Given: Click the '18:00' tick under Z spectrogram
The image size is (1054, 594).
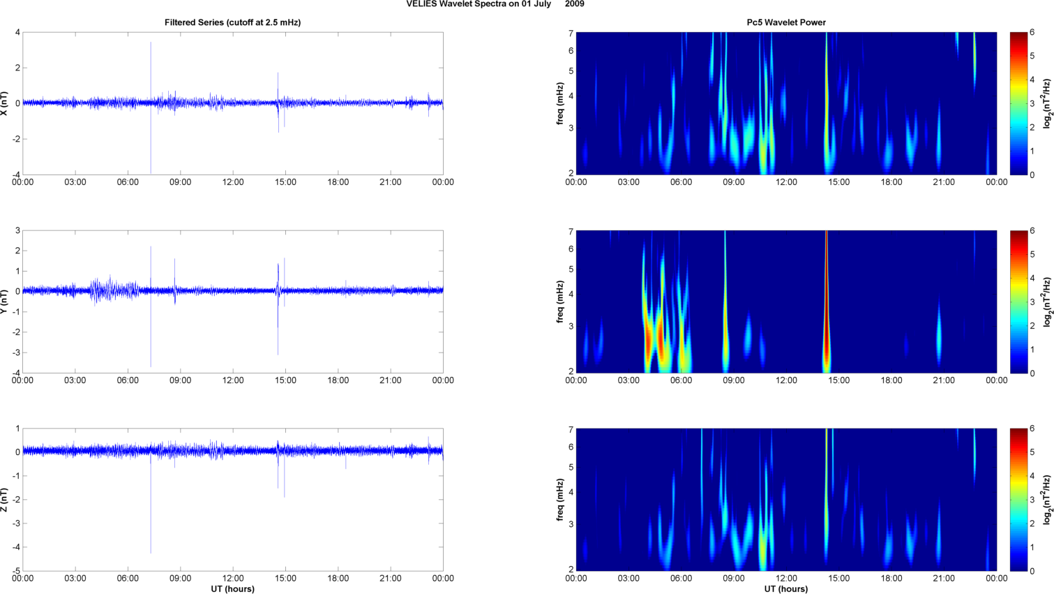Looking at the screenshot, I should [891, 579].
